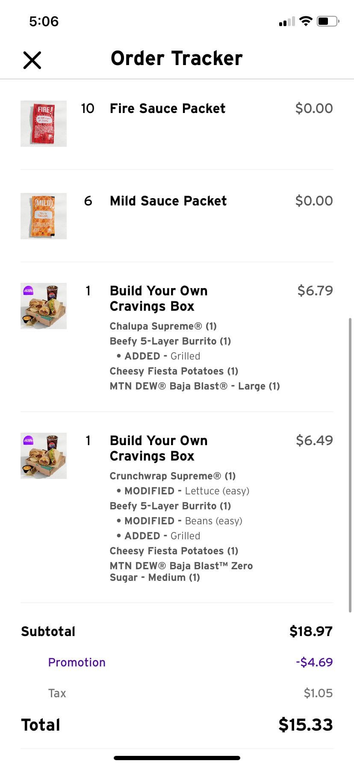This screenshot has height=767, width=354.
Task: Select the Fire Sauce Packet item name
Action: tap(168, 108)
